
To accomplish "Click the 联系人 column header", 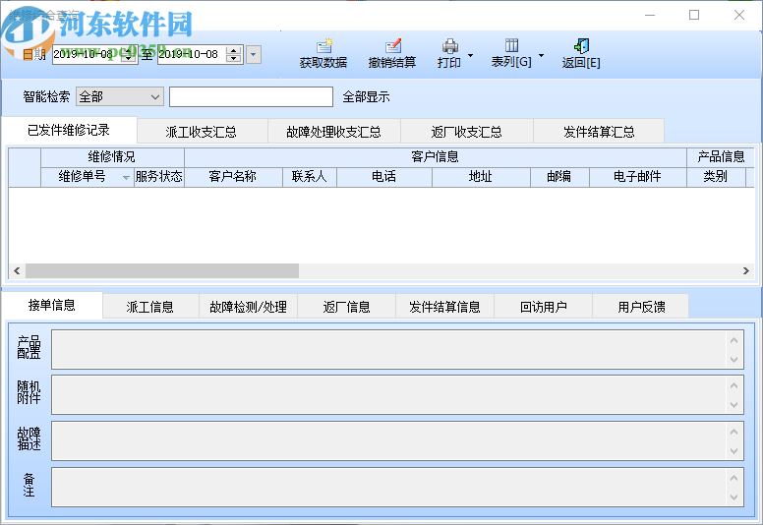I will click(310, 177).
